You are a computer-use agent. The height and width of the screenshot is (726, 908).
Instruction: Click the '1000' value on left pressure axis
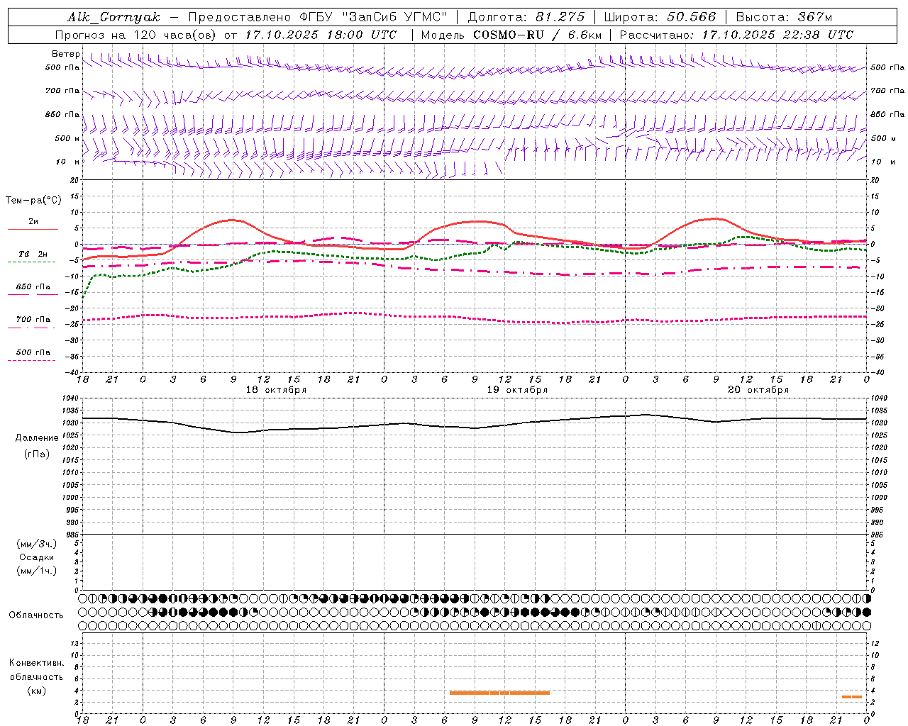pos(70,498)
